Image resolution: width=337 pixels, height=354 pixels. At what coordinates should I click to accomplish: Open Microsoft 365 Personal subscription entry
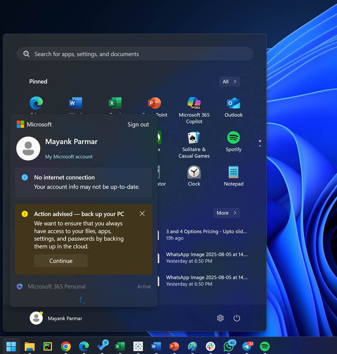pos(84,287)
